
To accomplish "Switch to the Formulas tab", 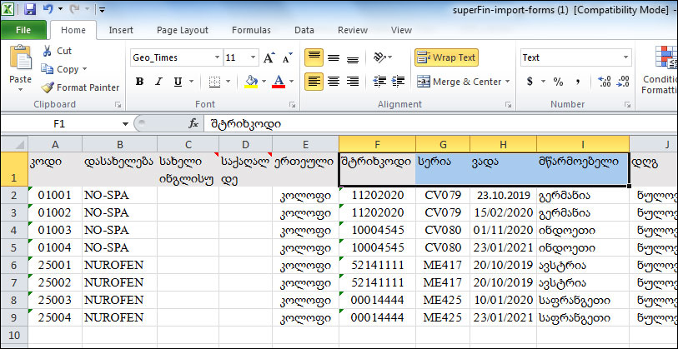I will (x=251, y=30).
